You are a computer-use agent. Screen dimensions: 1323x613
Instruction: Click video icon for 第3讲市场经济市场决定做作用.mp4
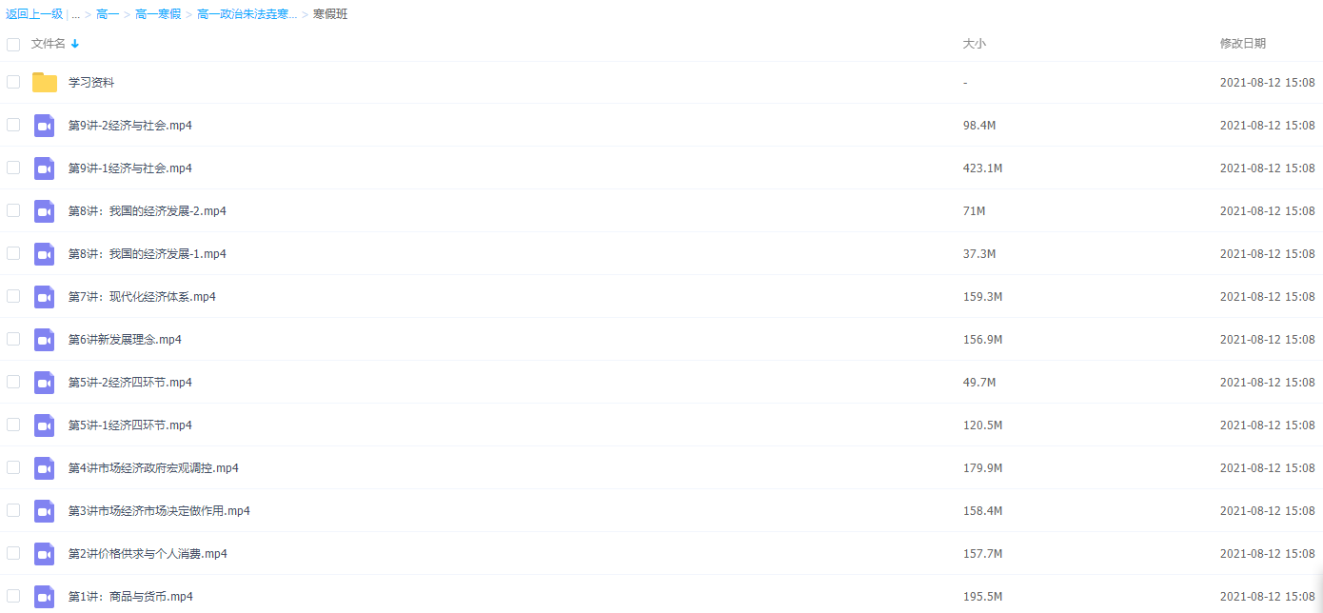(45, 511)
